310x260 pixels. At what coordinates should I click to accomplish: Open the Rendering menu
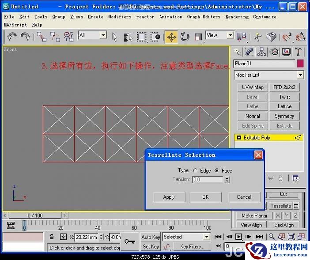pos(237,17)
